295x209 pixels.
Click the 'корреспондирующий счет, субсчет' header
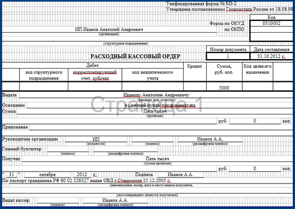tap(95, 75)
